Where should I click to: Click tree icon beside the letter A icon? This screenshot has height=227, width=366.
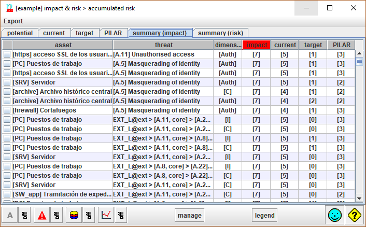[x=24, y=215]
